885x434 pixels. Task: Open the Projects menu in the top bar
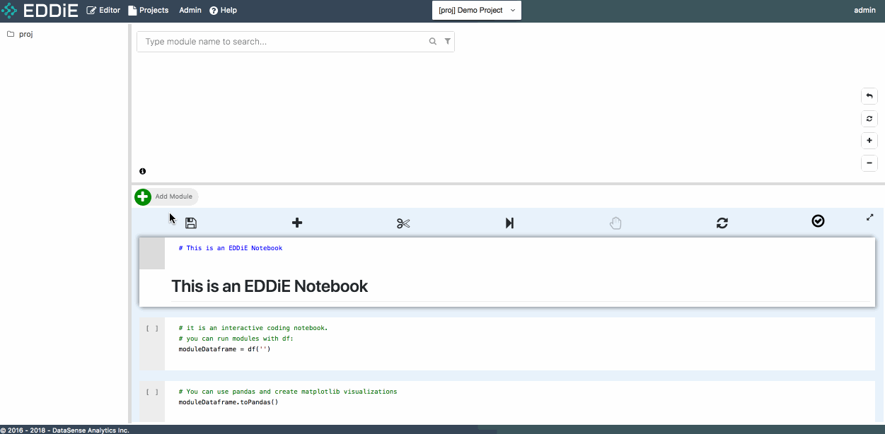149,10
